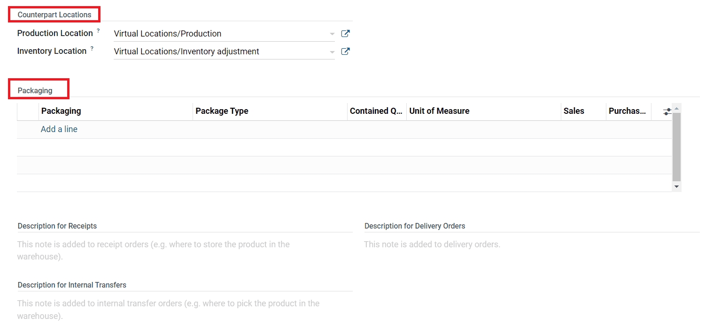Click the Unit of Measure column header

(439, 111)
